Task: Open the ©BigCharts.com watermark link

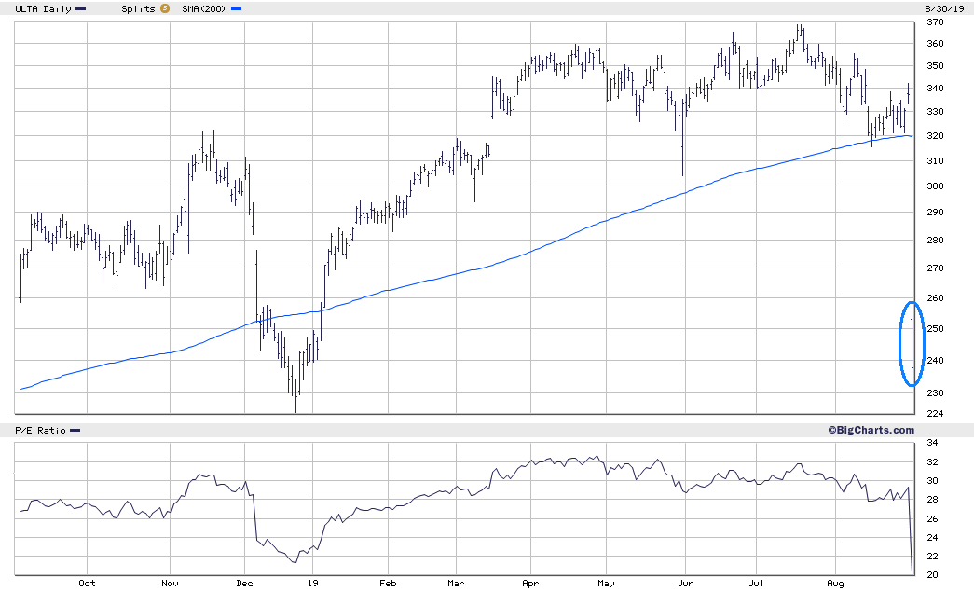Action: 871,430
